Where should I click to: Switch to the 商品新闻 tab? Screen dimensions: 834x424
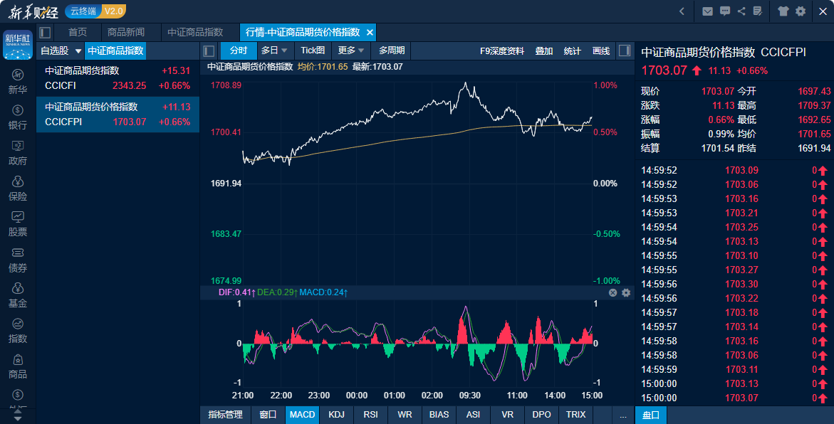coord(126,33)
